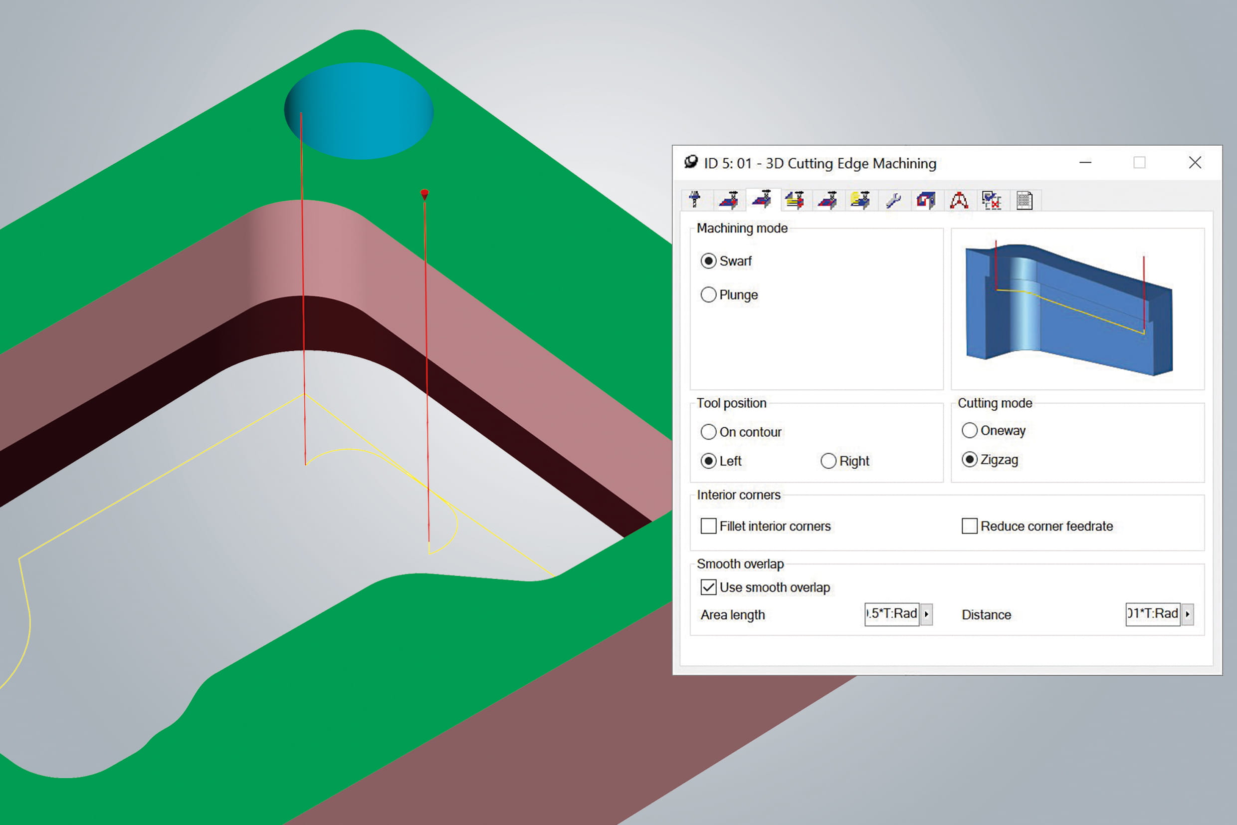Disable Use smooth overlap checkbox
The width and height of the screenshot is (1237, 825).
point(709,587)
